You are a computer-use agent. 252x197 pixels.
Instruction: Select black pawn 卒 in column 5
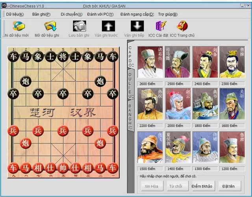tap(63, 94)
